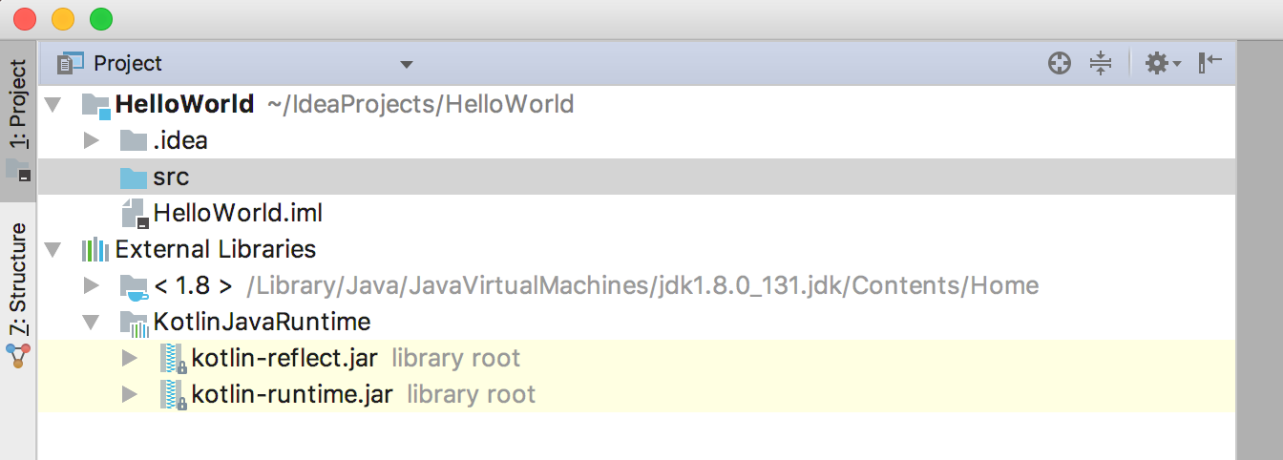Viewport: 1283px width, 460px height.
Task: Click the External Libraries bar-chart icon
Action: (x=95, y=250)
